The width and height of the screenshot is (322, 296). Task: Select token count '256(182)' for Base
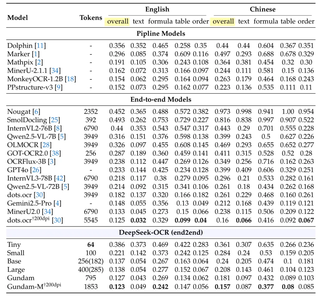pyautogui.click(x=91, y=261)
